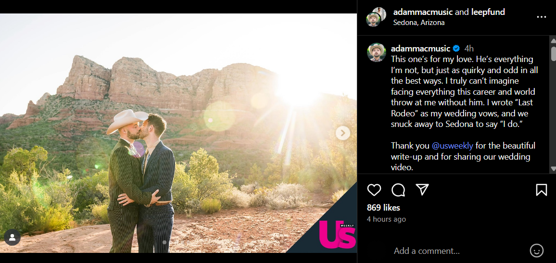556x263 pixels.
Task: Click caption author adammacmusic username
Action: pos(420,49)
